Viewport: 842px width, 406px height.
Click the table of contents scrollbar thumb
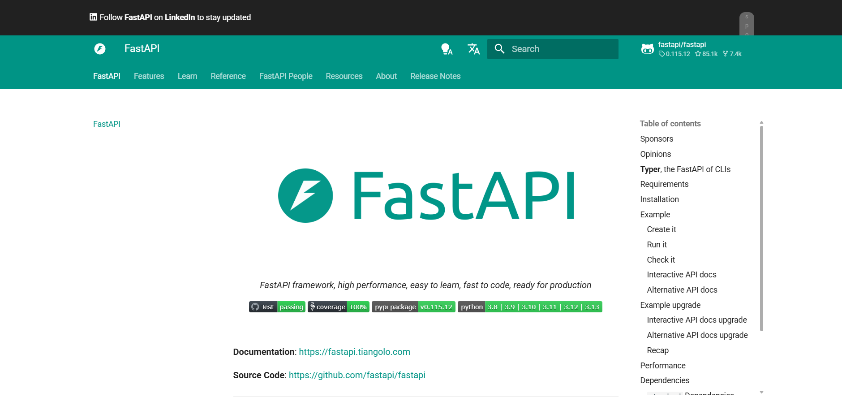pos(761,229)
